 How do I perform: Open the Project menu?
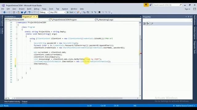click(x=22, y=9)
